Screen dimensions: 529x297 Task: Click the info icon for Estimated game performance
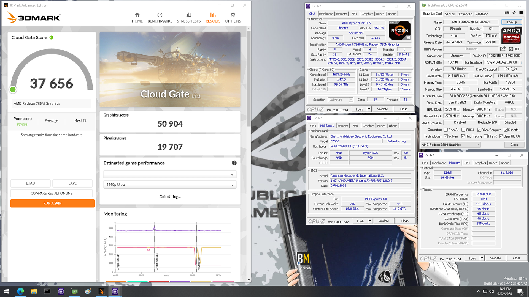coord(234,163)
